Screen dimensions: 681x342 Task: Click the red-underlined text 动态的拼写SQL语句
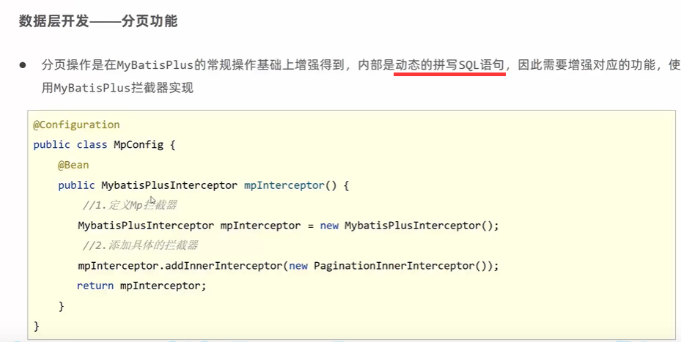tap(449, 65)
